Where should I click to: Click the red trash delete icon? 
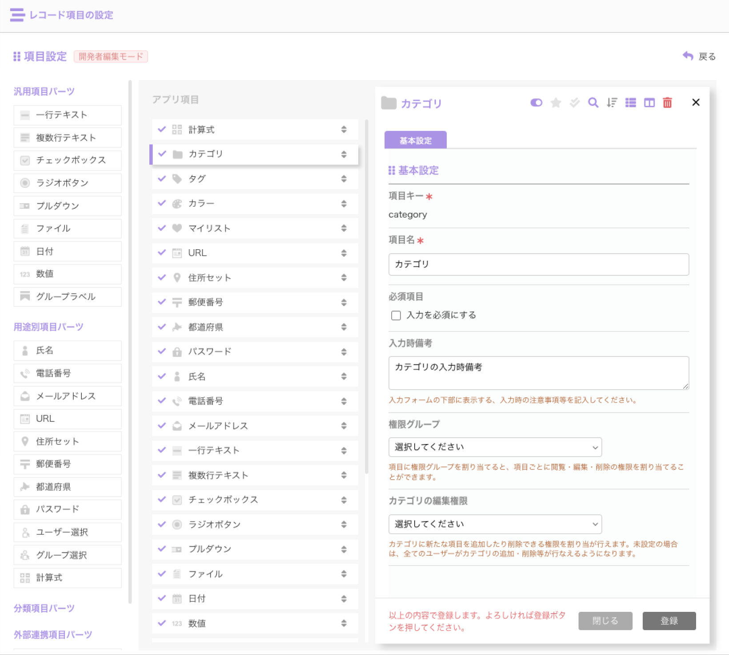tap(667, 103)
